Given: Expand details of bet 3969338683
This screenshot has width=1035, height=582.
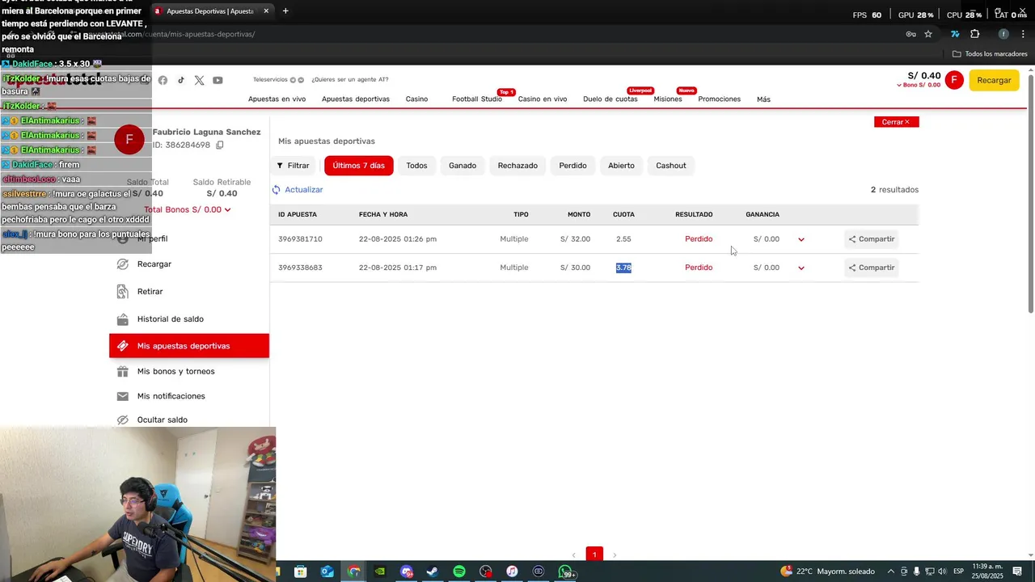Looking at the screenshot, I should pos(801,268).
